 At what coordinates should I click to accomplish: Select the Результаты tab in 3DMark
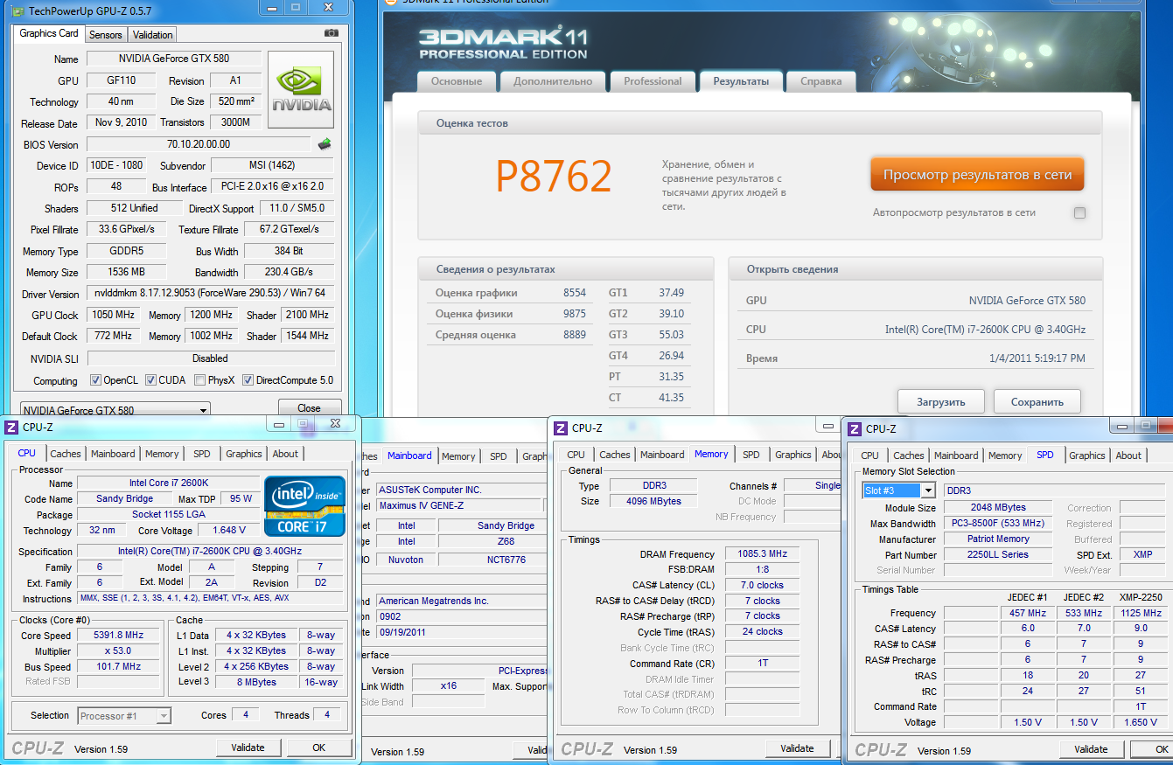tap(741, 81)
